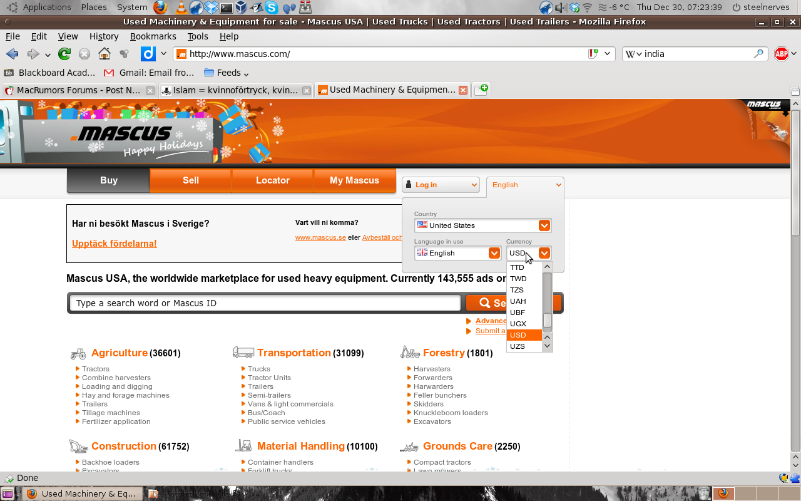Close the MacRumors Forums tab
Screen dimensions: 801x501
[x=150, y=90]
